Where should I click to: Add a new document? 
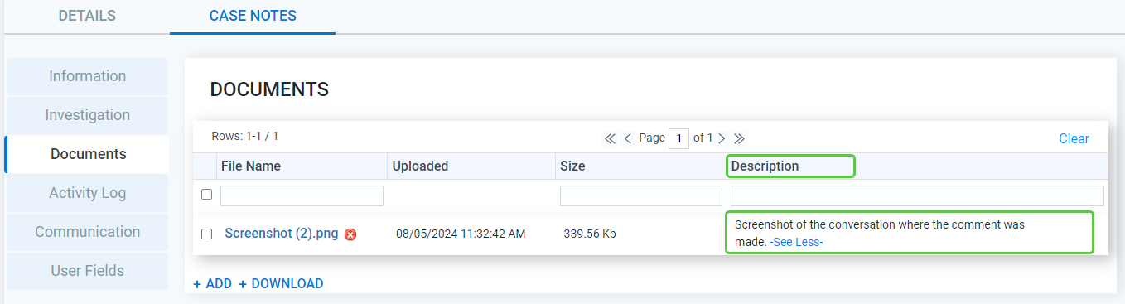pos(213,283)
